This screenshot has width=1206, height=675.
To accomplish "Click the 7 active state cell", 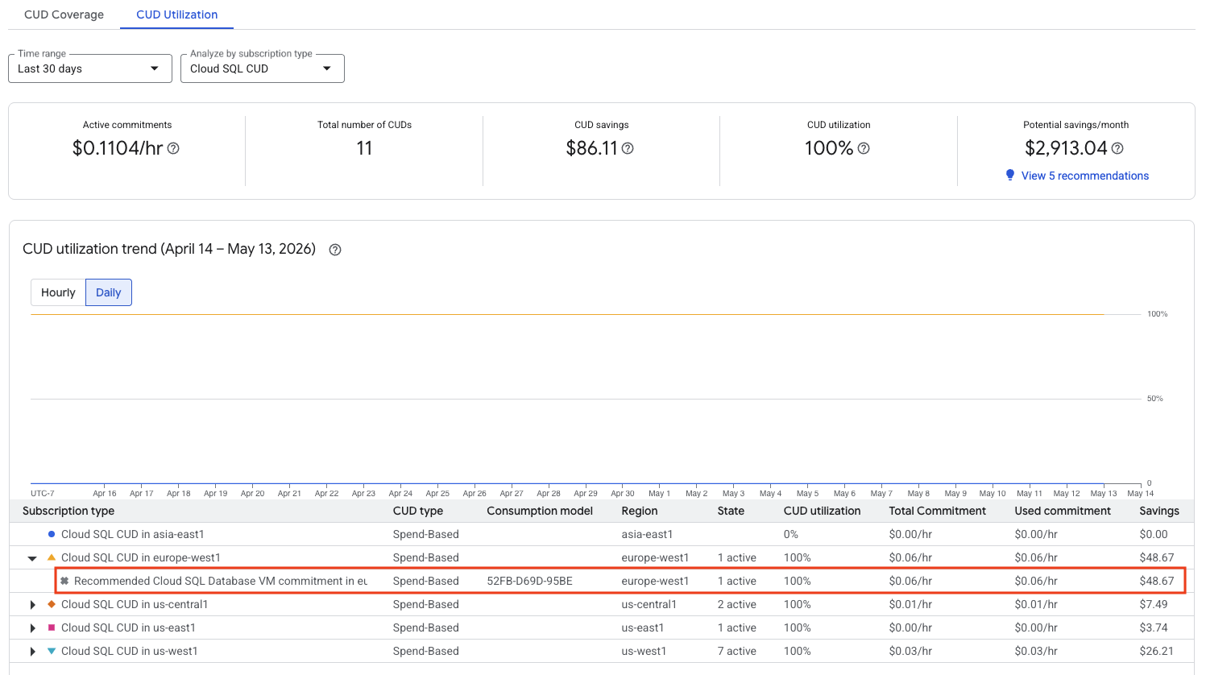I will coord(737,651).
